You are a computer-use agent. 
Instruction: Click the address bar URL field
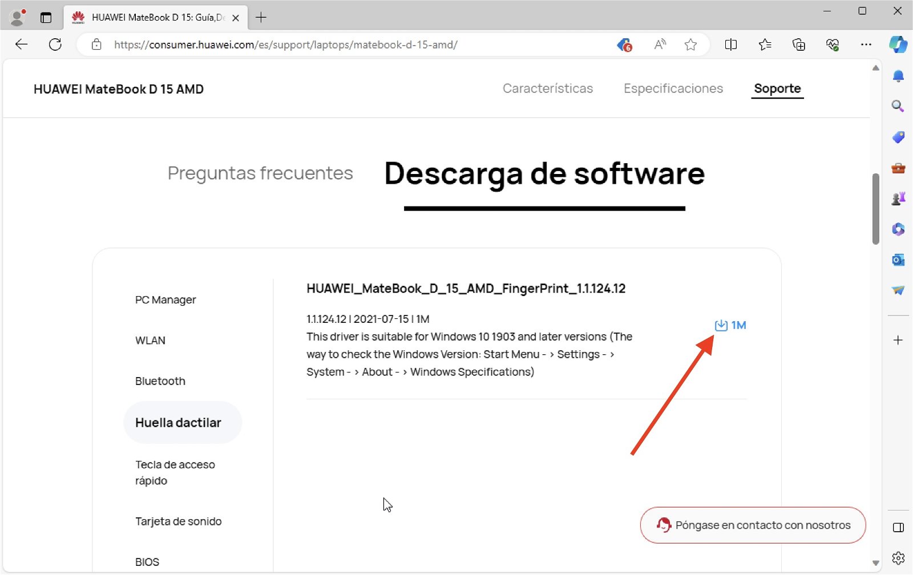pos(285,44)
